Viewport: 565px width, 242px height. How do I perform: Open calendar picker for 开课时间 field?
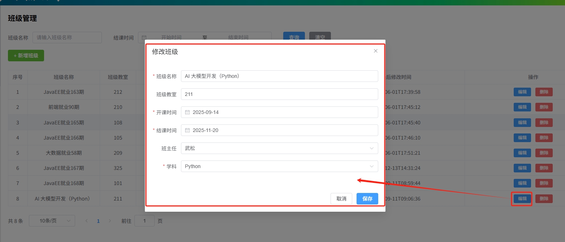click(x=187, y=112)
